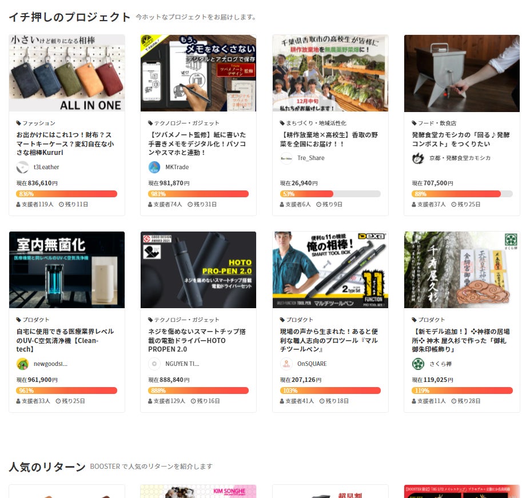Viewport: 530px width, 498px height.
Task: Open the 屋久杉 御札 project thumbnail
Action: (462, 270)
